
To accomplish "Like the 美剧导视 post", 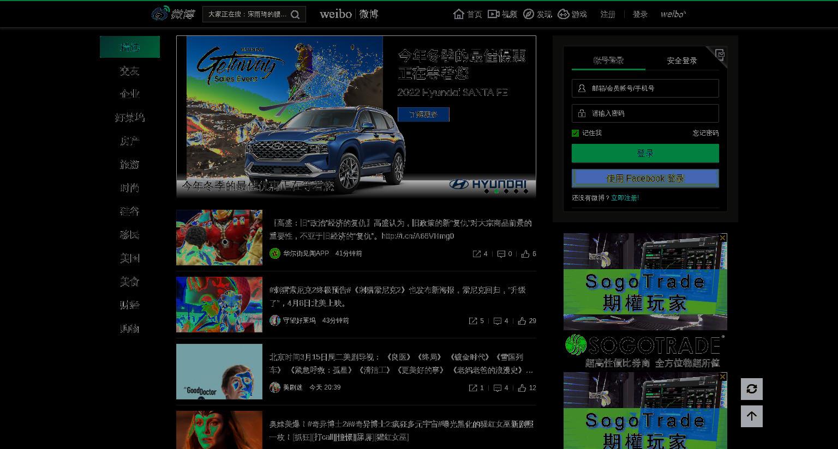I will [x=522, y=388].
